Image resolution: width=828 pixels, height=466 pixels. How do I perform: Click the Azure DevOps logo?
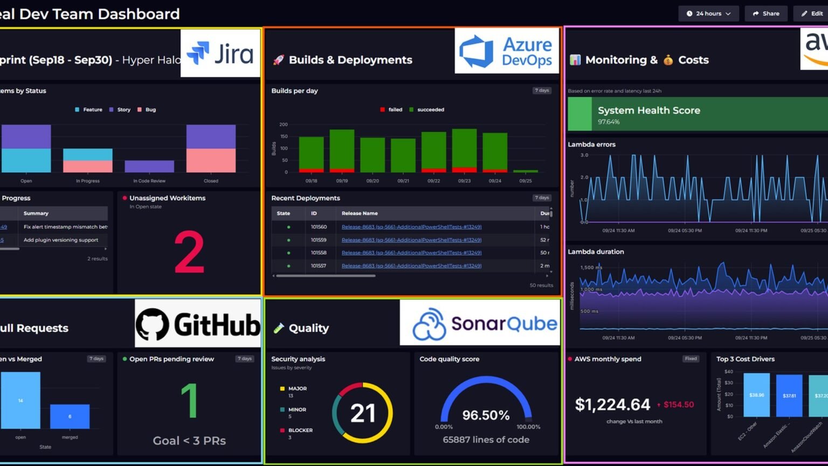(x=507, y=51)
